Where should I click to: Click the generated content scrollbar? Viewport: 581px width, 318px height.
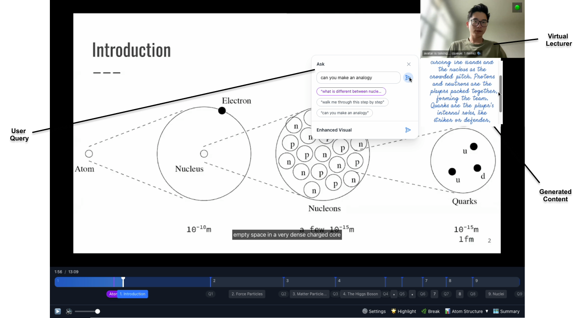tap(500, 94)
